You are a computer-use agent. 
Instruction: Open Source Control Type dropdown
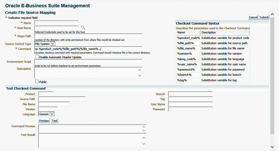45,44
